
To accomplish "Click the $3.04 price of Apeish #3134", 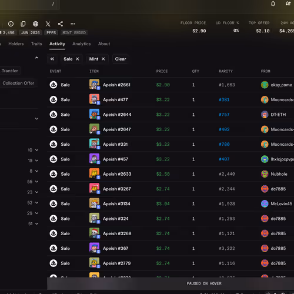I will [163, 204].
